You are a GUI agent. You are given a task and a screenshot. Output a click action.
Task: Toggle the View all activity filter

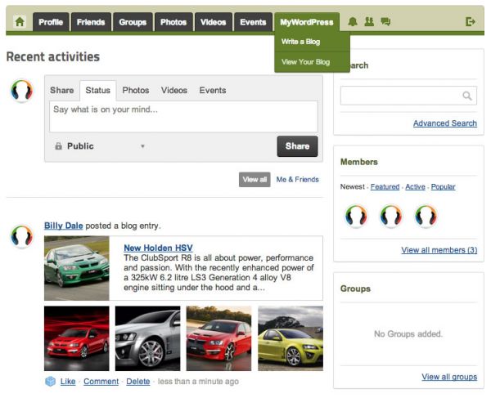(255, 180)
